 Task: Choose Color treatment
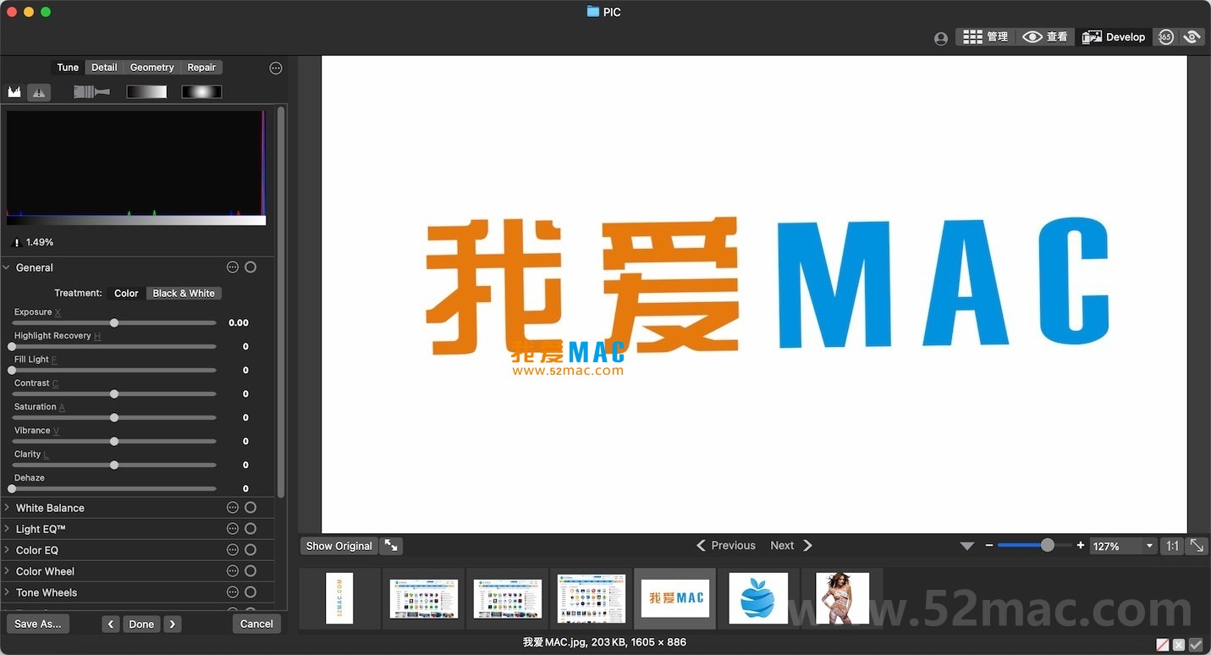pyautogui.click(x=126, y=293)
